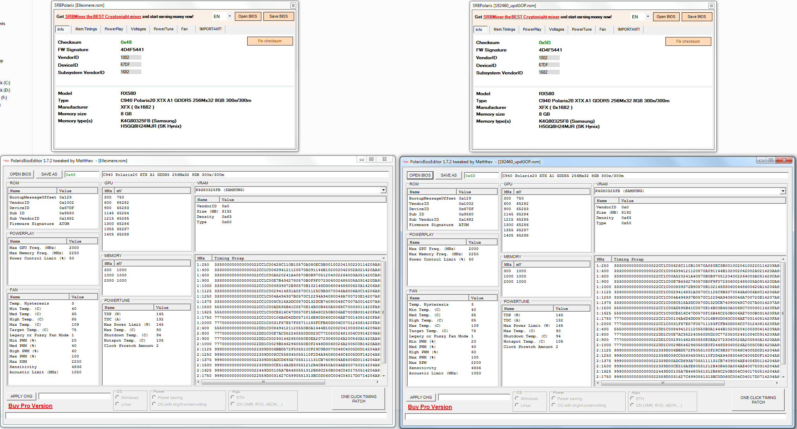The height and width of the screenshot is (429, 797).
Task: Click the Save BIOS icon in right editor
Action: tap(698, 17)
